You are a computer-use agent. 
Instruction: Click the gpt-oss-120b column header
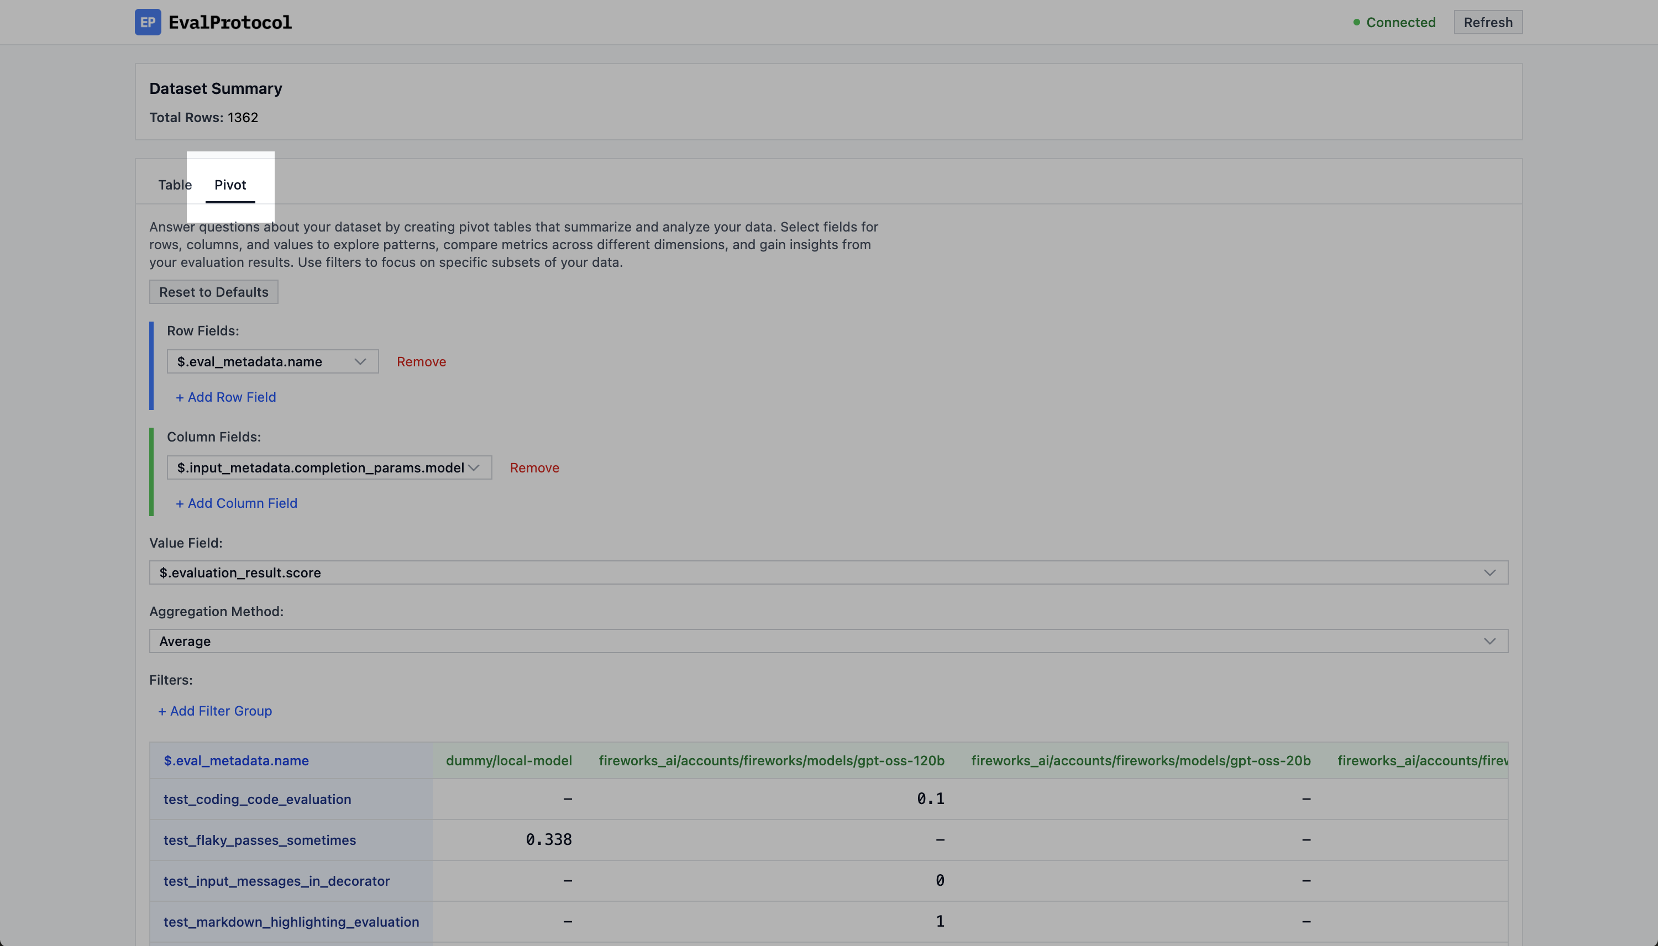click(771, 760)
